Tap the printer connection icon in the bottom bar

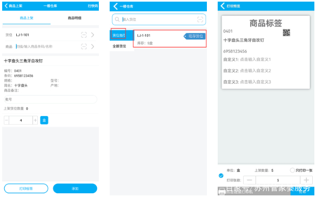221,192
